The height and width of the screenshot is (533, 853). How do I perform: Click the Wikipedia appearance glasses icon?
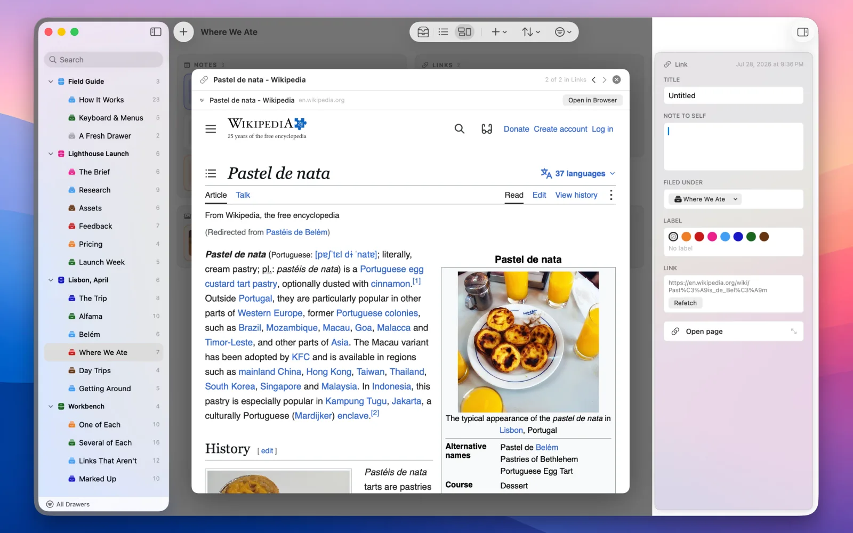click(487, 129)
